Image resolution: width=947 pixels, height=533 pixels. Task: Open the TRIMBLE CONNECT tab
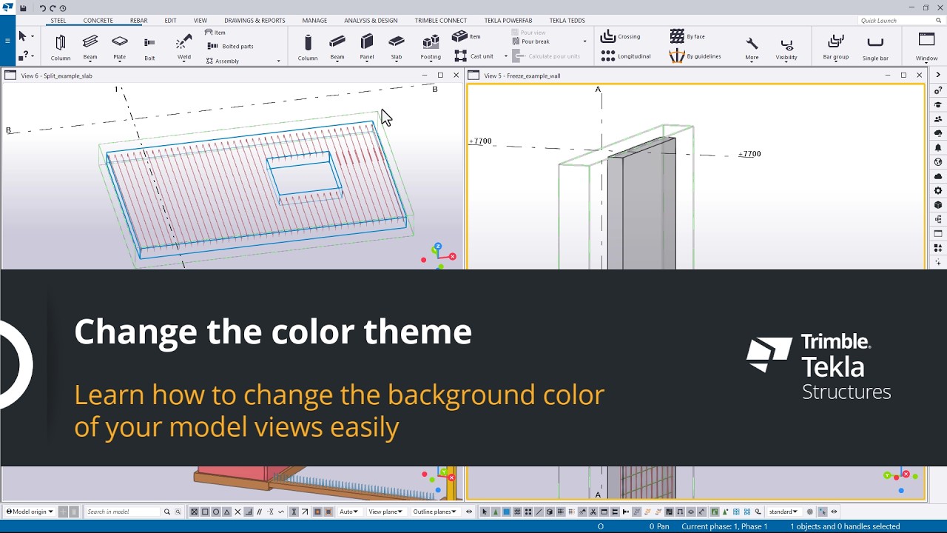440,21
